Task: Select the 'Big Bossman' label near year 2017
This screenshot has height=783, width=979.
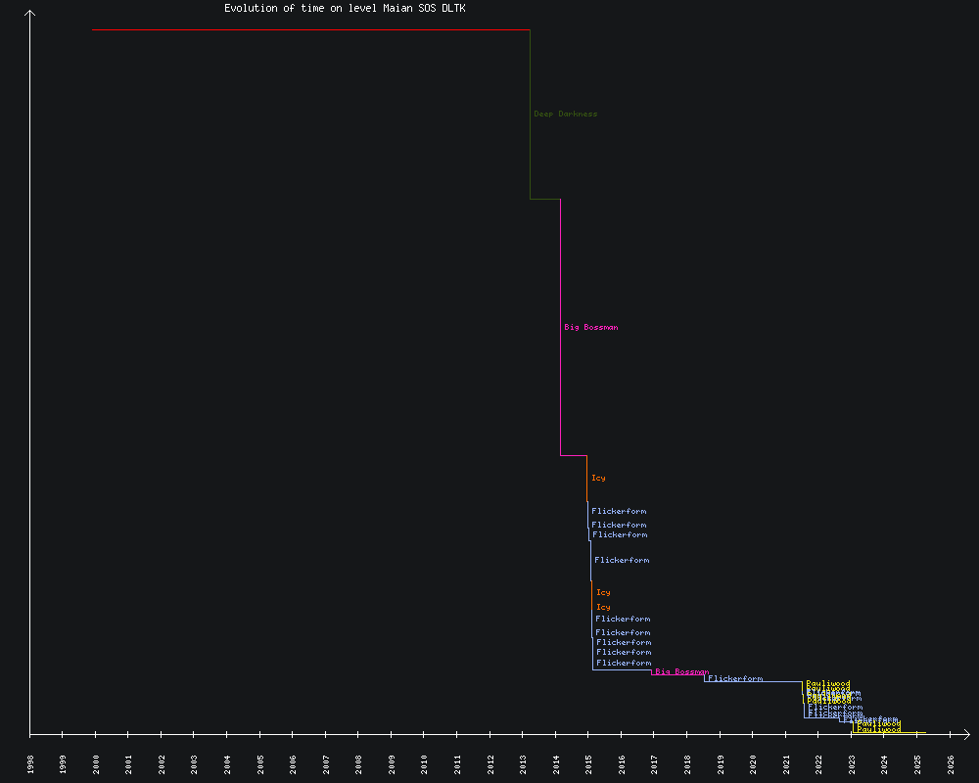Action: (681, 671)
